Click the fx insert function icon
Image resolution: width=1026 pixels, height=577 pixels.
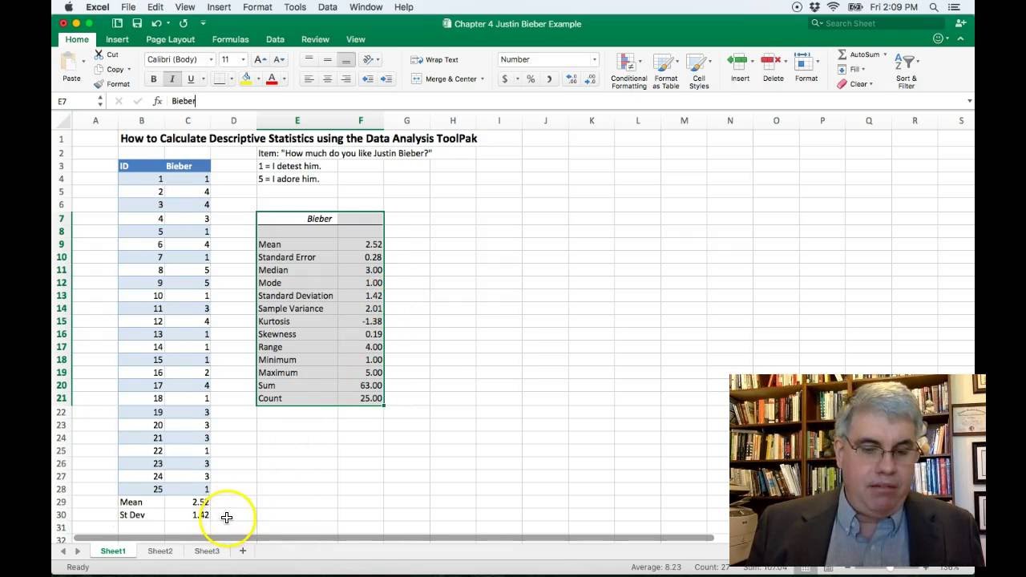pyautogui.click(x=157, y=101)
